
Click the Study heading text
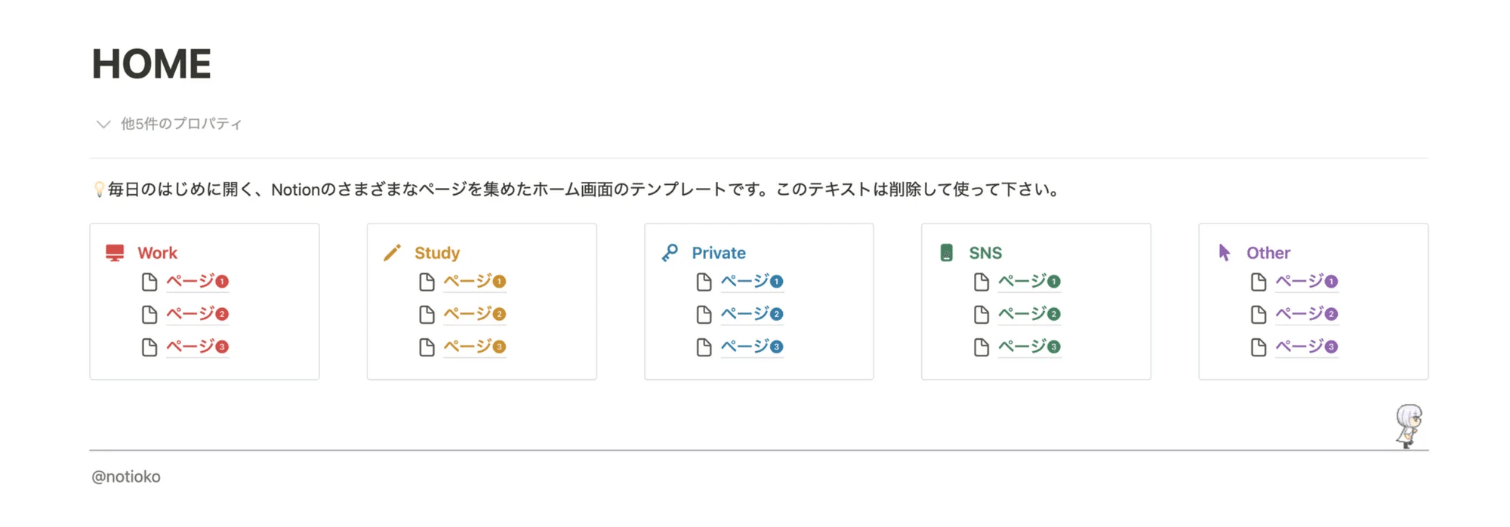(437, 253)
